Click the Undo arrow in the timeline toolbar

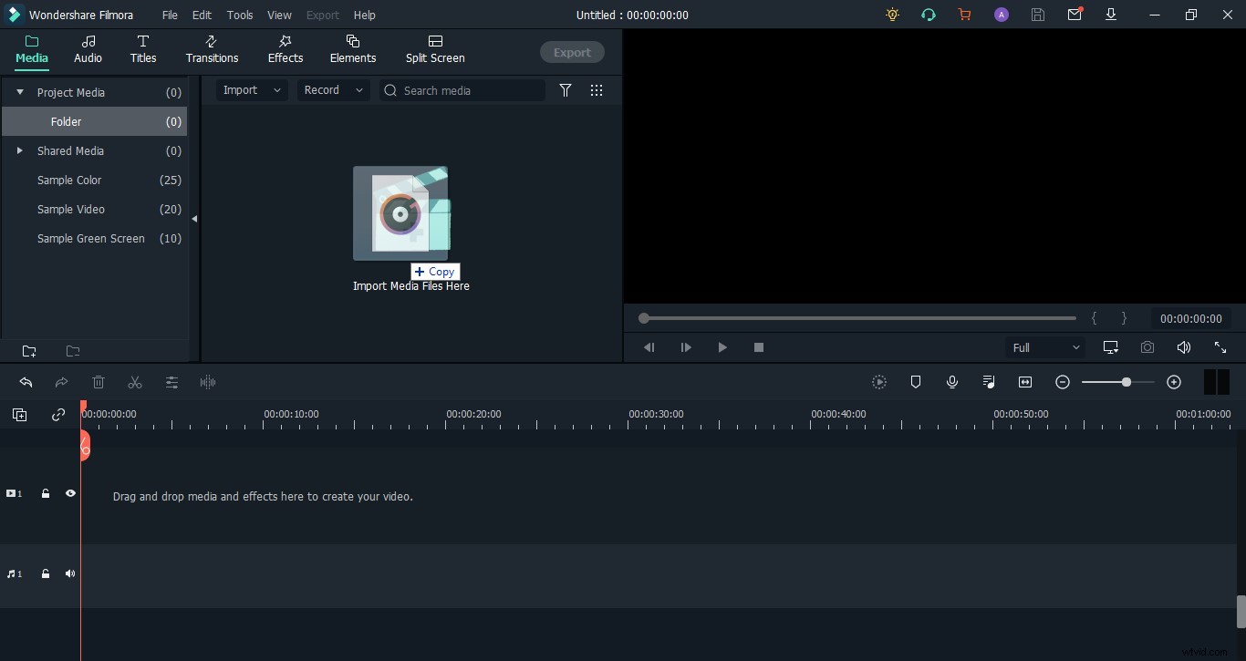[26, 383]
